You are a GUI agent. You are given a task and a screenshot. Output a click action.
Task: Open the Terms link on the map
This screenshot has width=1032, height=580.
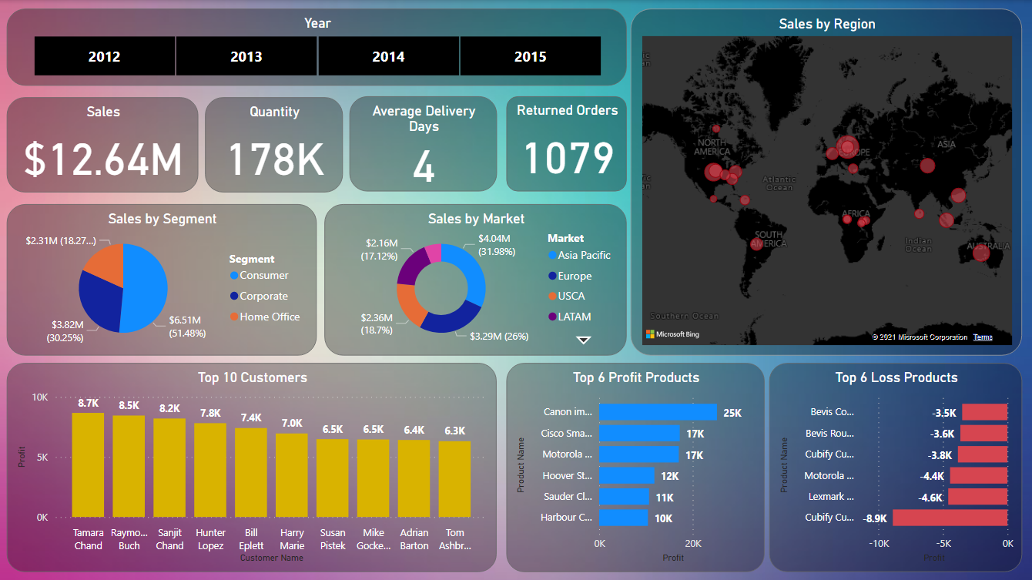coord(983,337)
